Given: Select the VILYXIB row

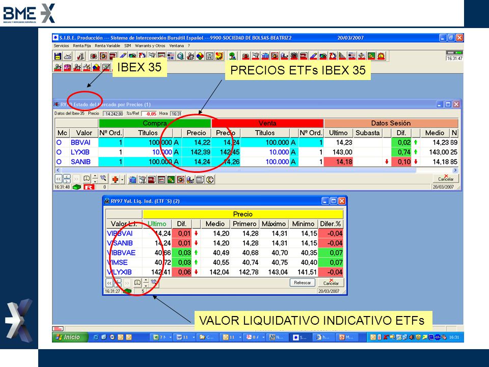Looking at the screenshot, I should click(x=225, y=272).
